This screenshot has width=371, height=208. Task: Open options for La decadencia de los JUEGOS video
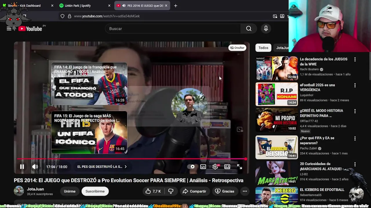click(355, 60)
